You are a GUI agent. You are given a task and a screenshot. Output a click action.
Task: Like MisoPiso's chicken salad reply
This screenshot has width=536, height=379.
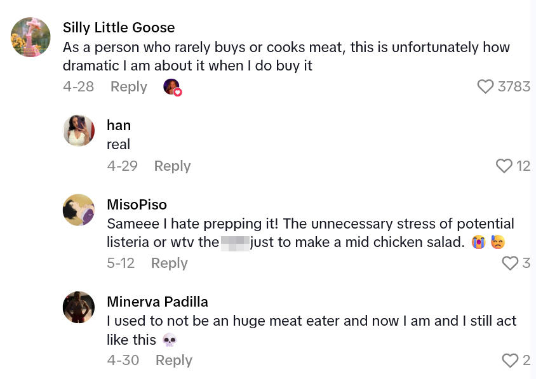[x=510, y=263]
